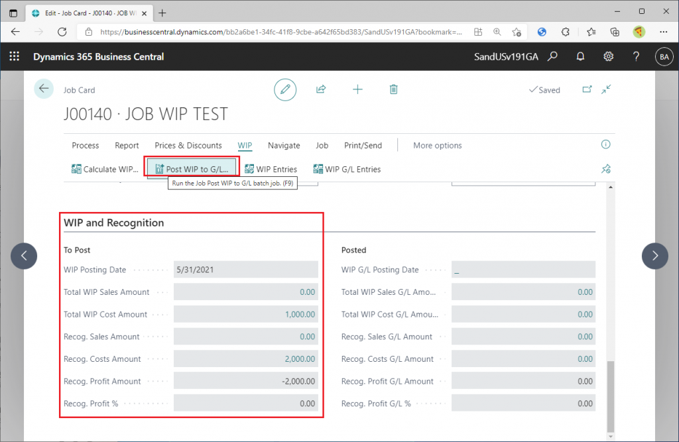Run Post WIP to G/L
The image size is (679, 442).
[192, 169]
